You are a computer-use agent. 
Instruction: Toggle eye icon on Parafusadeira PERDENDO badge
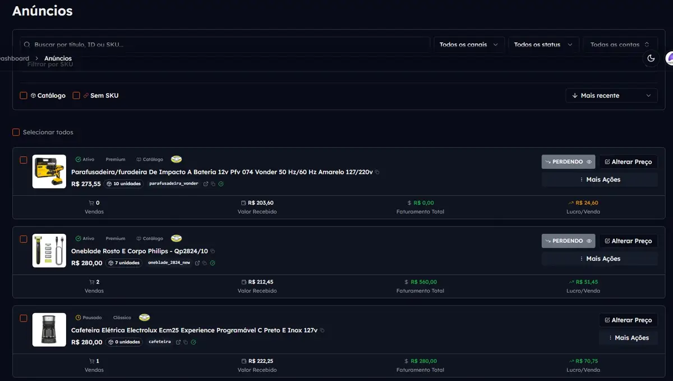[589, 162]
